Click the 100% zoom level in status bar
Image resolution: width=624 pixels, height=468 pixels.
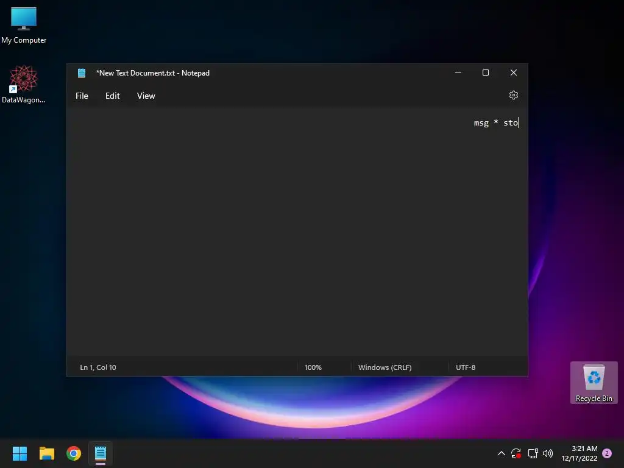pos(313,367)
